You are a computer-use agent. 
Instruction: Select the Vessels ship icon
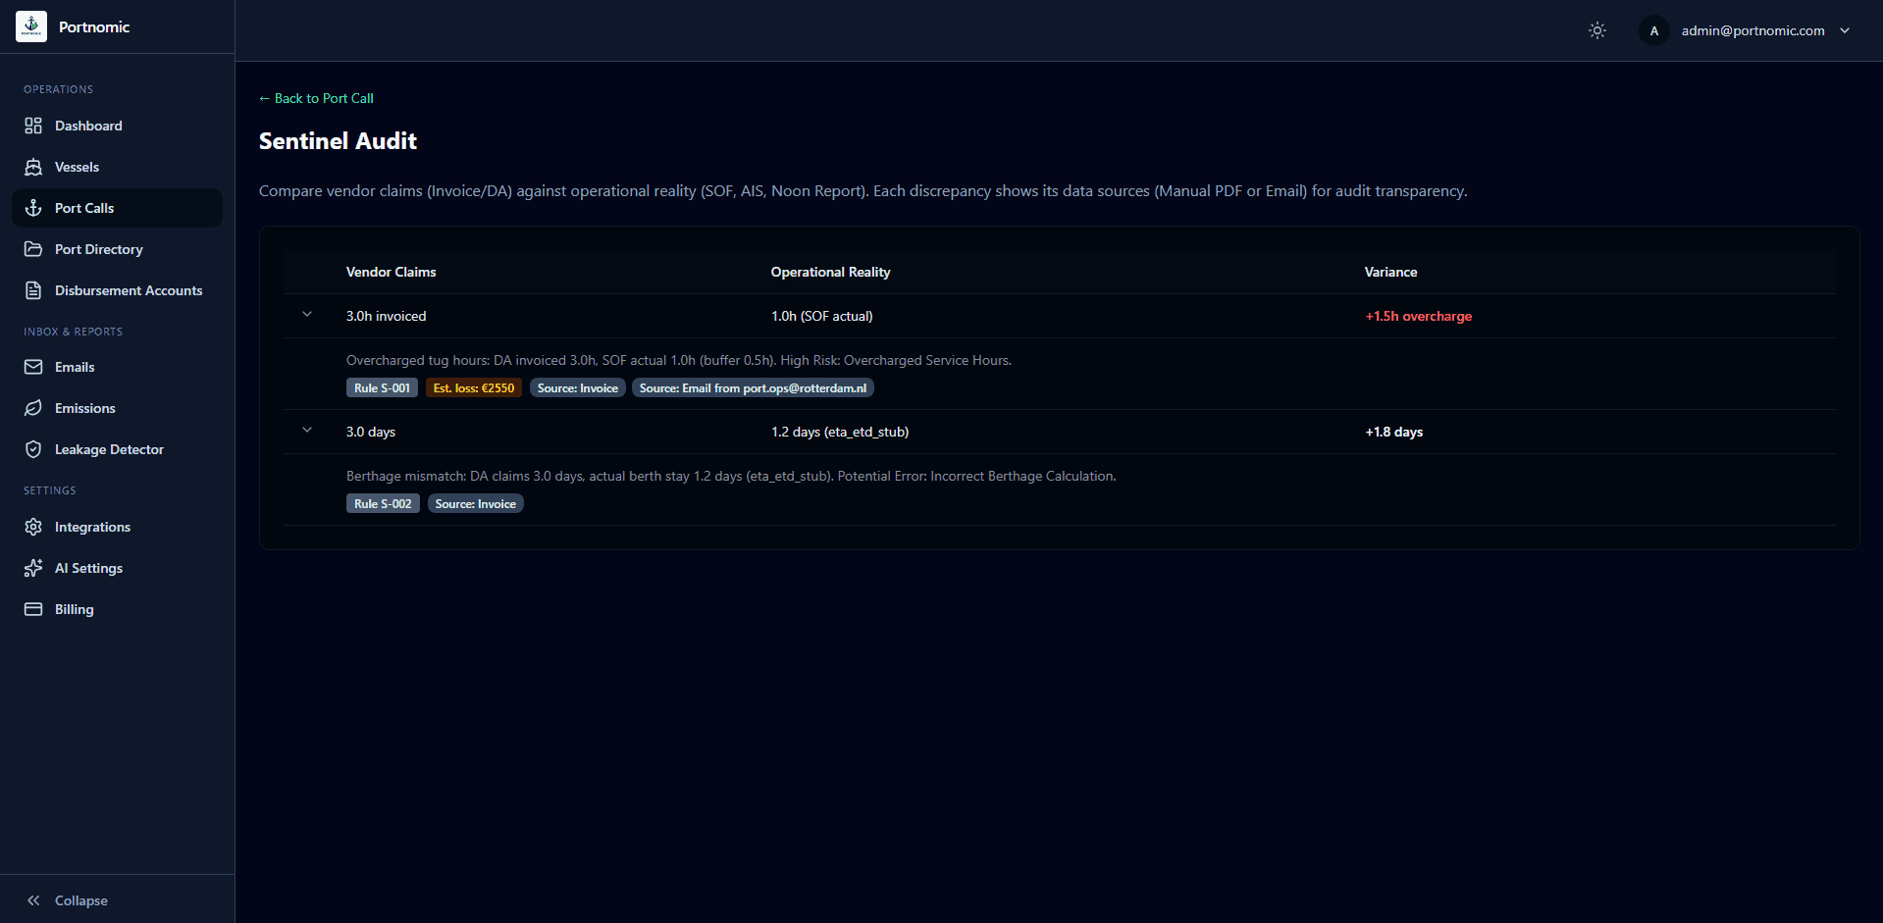pyautogui.click(x=33, y=167)
